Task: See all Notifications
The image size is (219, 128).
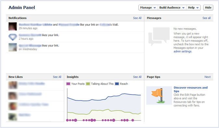Action: [x=137, y=18]
